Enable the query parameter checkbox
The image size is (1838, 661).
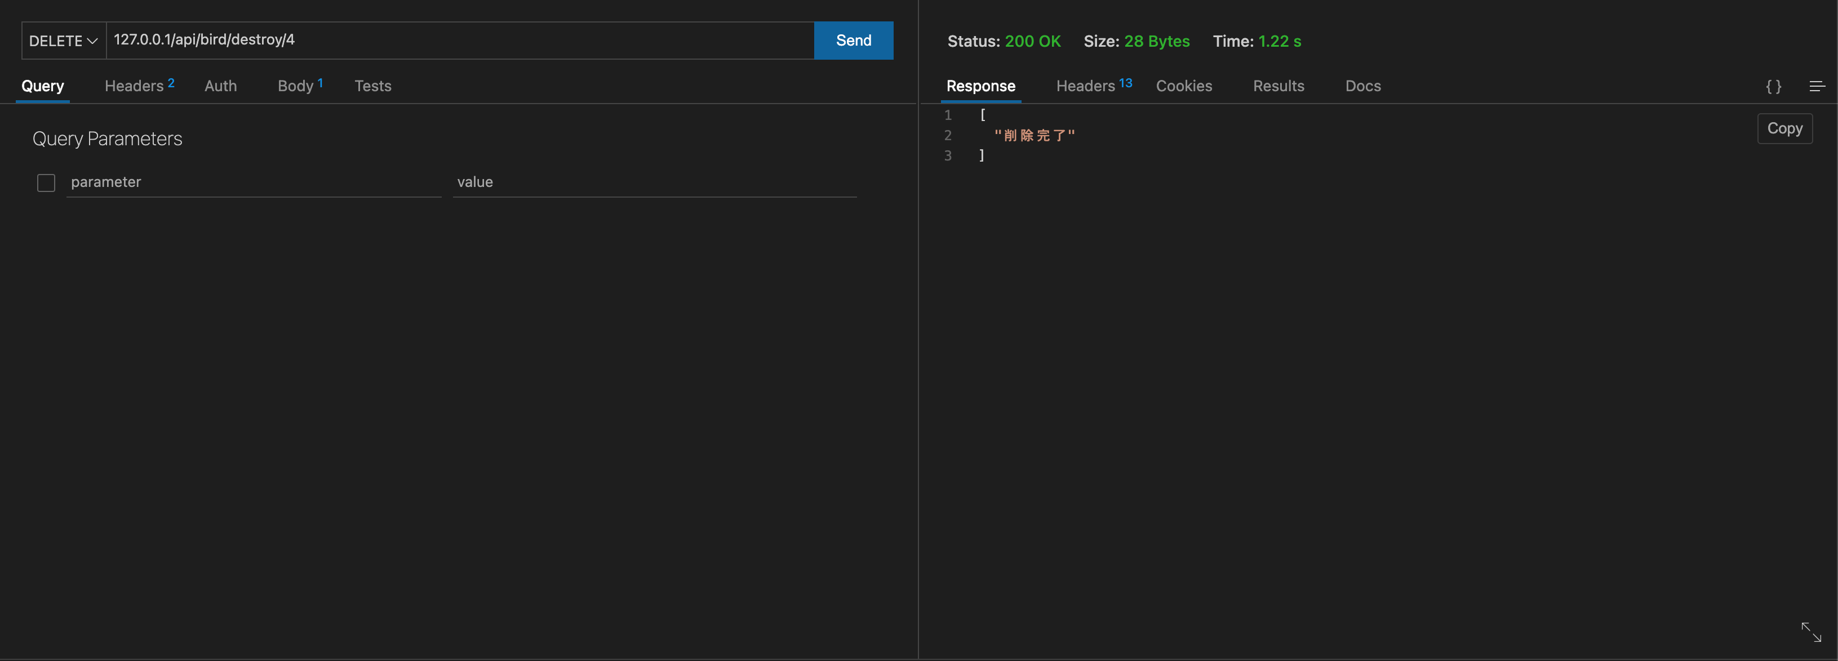[46, 182]
